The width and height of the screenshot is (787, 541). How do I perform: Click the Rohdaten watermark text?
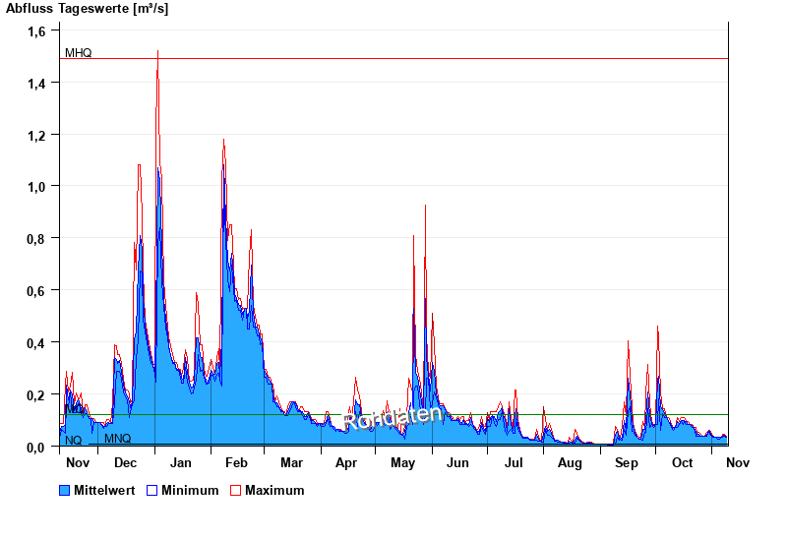[x=393, y=417]
